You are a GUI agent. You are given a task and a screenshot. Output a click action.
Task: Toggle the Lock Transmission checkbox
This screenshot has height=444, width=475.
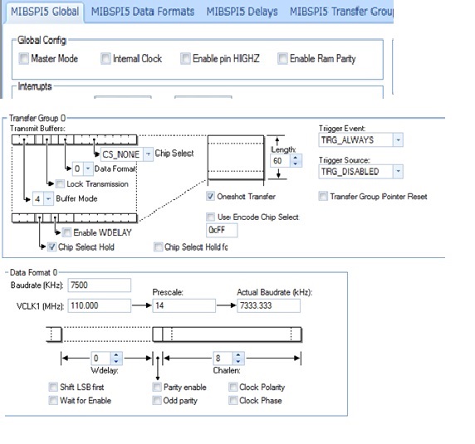tap(60, 183)
